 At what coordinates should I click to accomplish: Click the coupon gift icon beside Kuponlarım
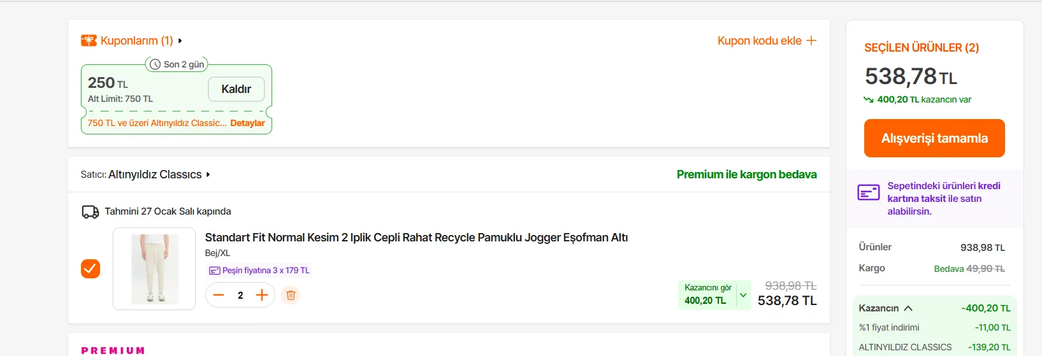[89, 41]
